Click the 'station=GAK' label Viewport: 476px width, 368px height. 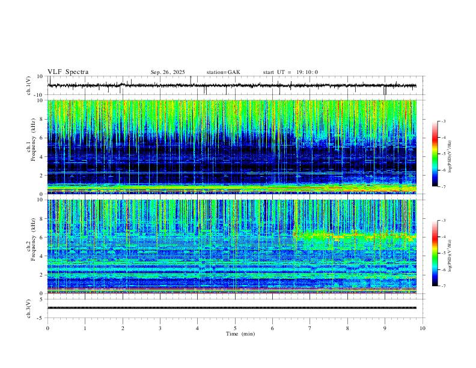tap(223, 72)
